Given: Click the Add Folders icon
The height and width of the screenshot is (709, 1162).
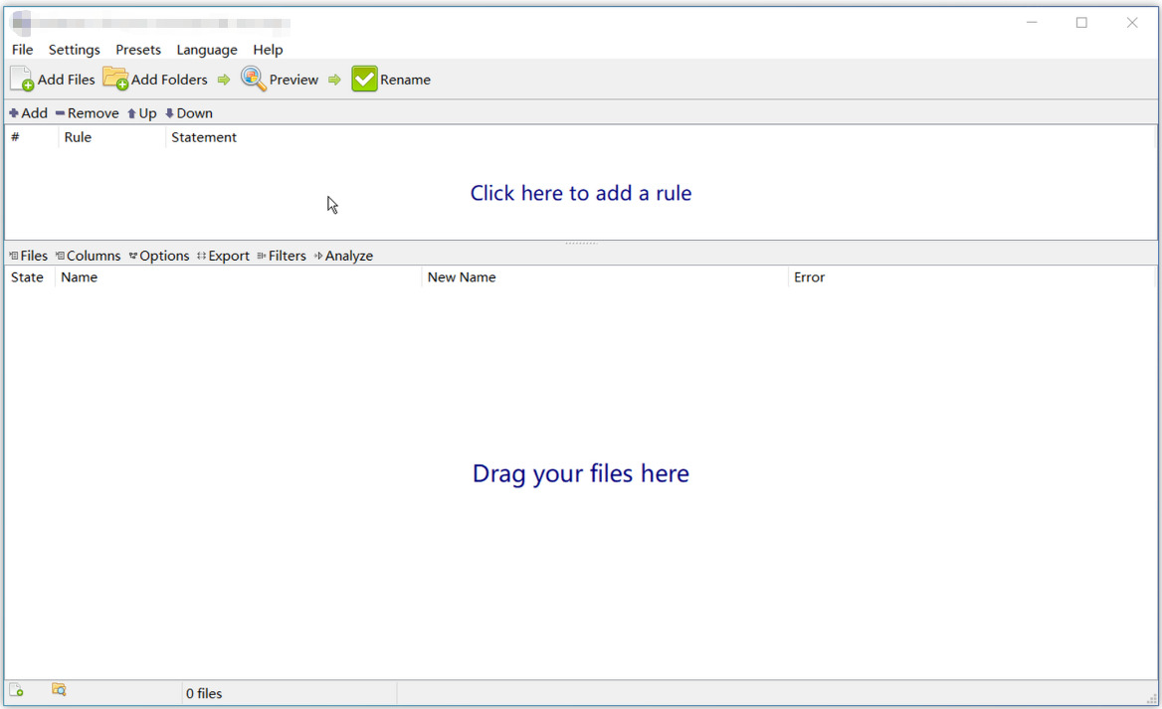Looking at the screenshot, I should (x=115, y=80).
